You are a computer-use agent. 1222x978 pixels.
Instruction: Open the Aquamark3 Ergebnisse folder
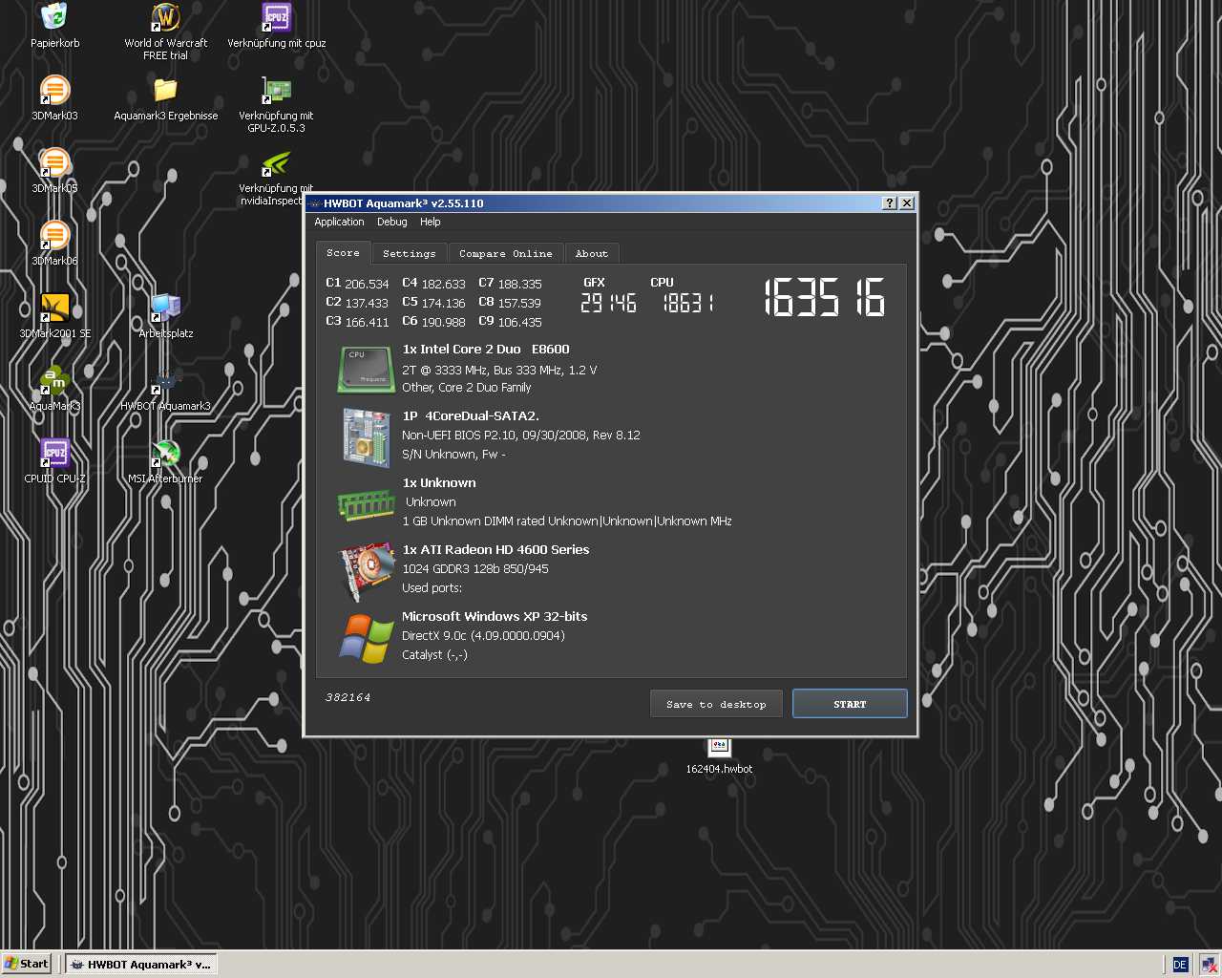point(165,90)
